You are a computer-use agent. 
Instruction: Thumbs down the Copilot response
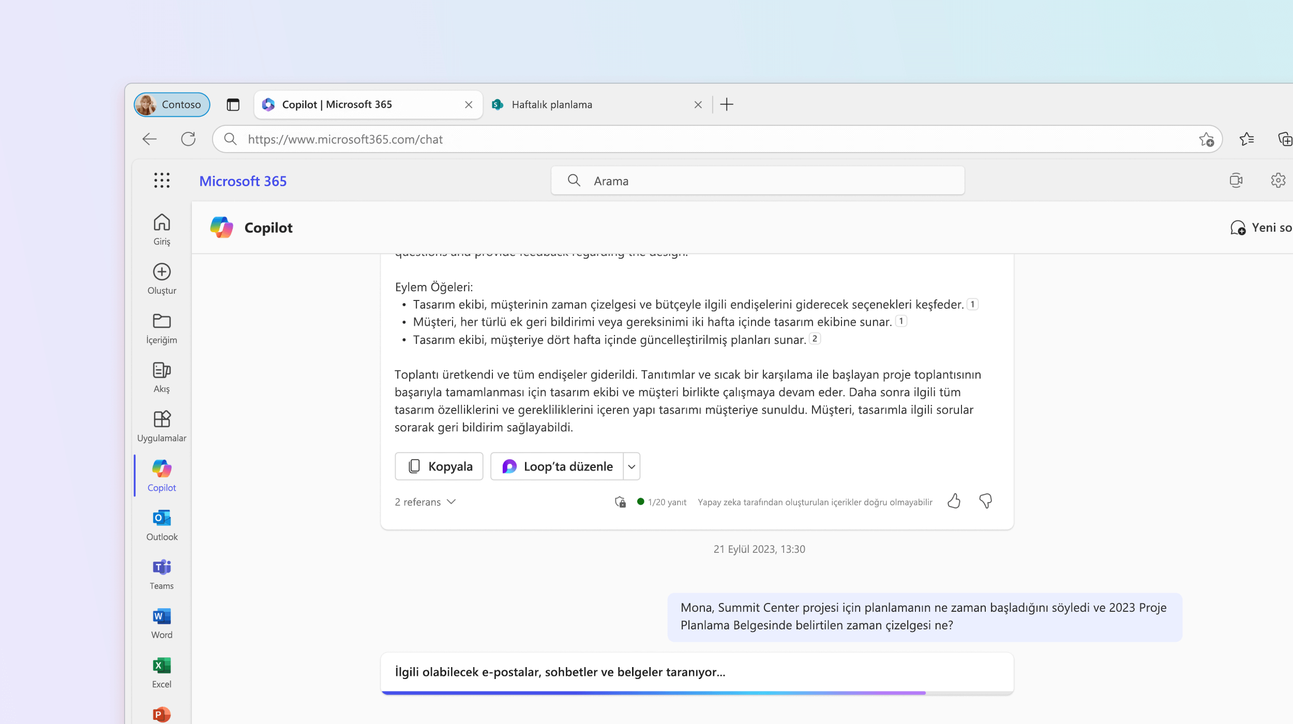[x=985, y=501]
